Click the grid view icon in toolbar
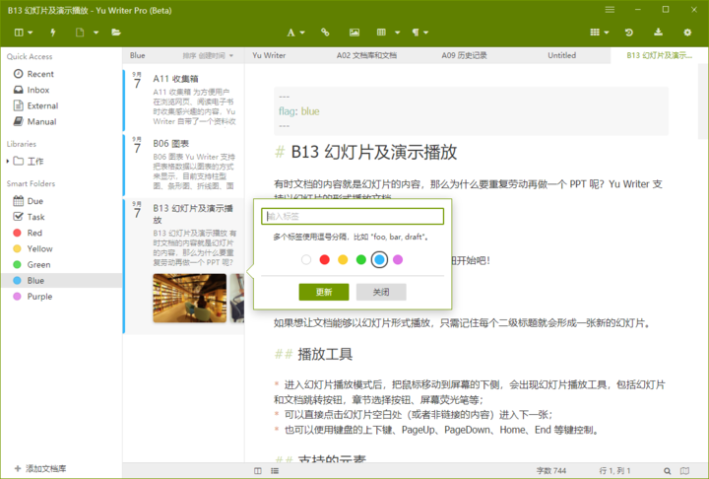The width and height of the screenshot is (709, 479). [x=595, y=33]
